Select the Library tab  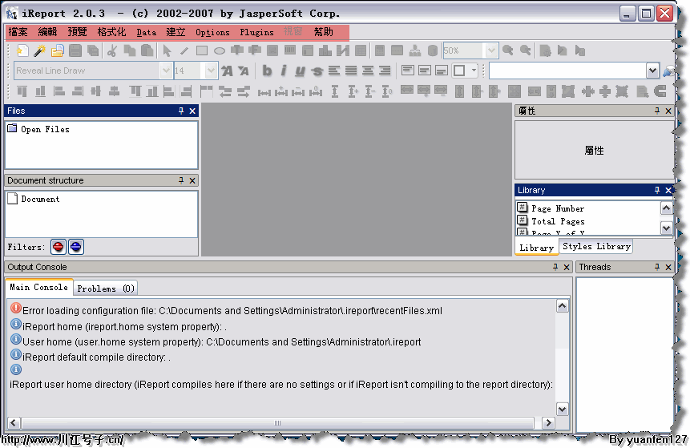coord(536,248)
